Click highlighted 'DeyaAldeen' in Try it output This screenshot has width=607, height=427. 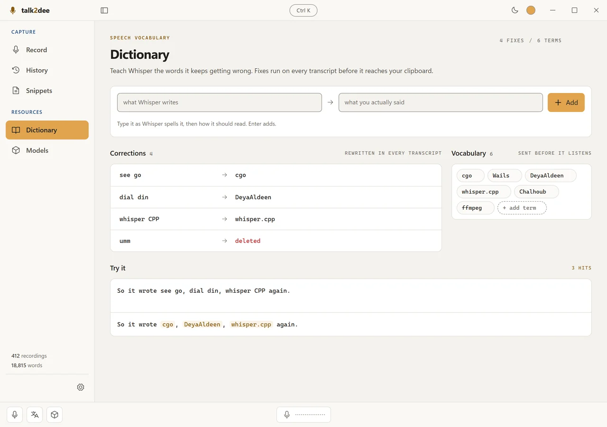pyautogui.click(x=202, y=325)
